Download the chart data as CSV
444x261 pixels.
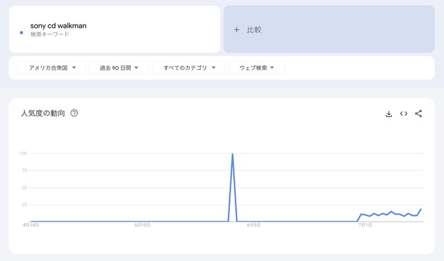point(389,114)
